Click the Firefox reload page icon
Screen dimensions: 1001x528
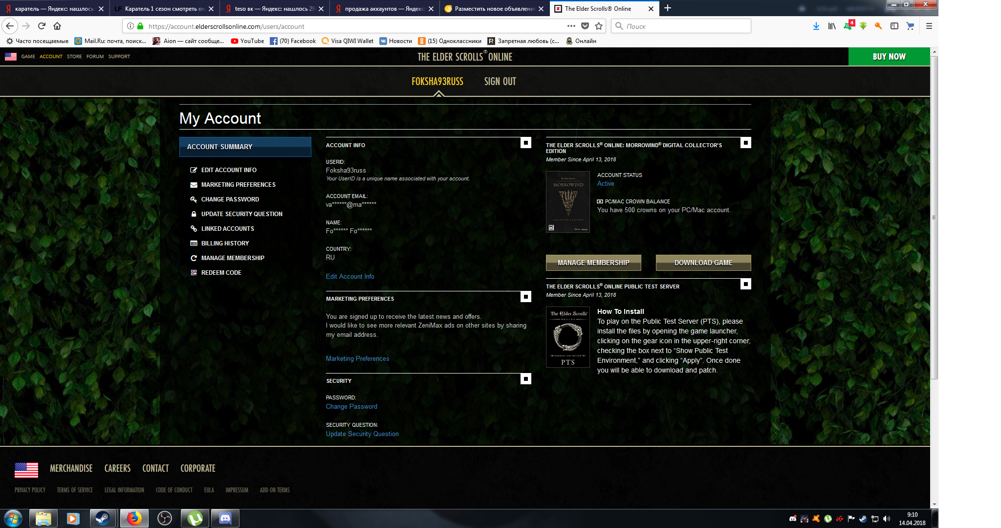[x=42, y=26]
